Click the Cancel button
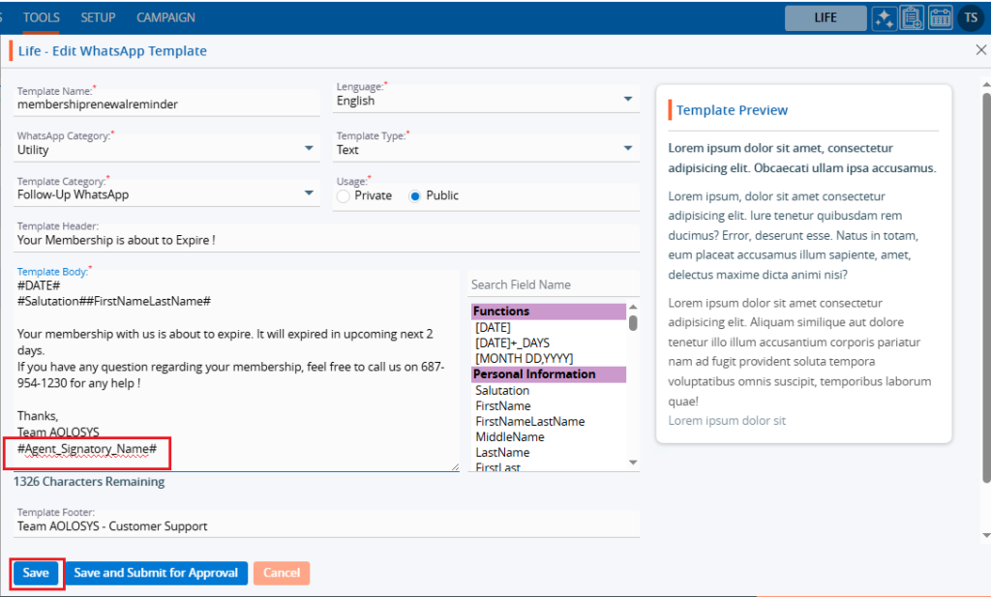991x597 pixels. point(281,573)
